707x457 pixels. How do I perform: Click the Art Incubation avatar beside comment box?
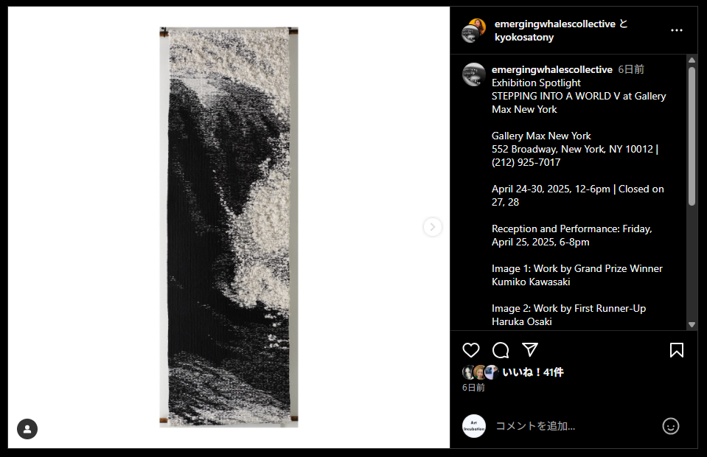click(x=474, y=426)
